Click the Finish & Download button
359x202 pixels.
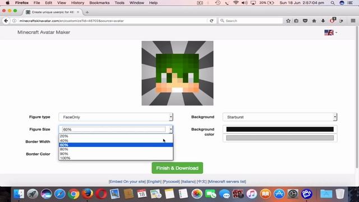pyautogui.click(x=177, y=168)
